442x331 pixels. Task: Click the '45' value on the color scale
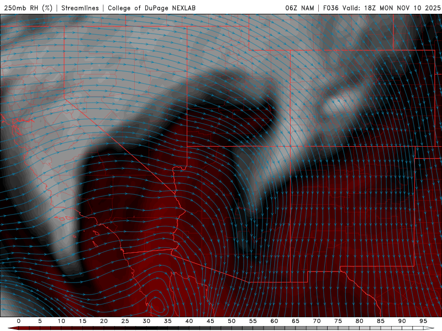click(x=210, y=321)
